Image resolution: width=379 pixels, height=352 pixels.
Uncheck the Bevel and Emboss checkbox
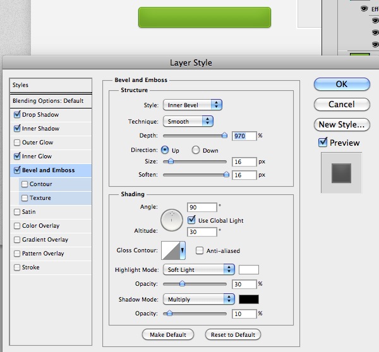click(17, 170)
